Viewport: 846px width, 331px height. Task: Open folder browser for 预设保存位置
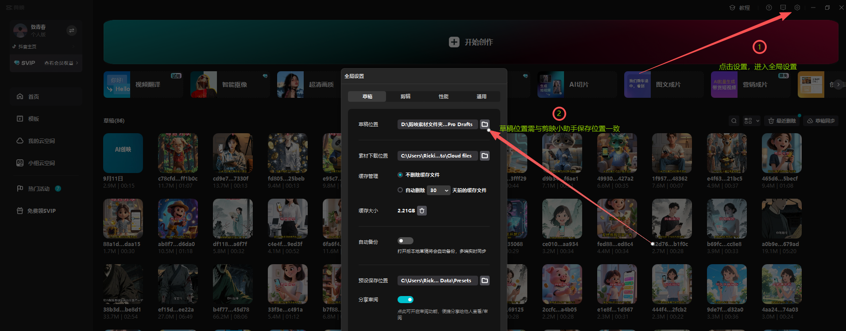tap(485, 281)
